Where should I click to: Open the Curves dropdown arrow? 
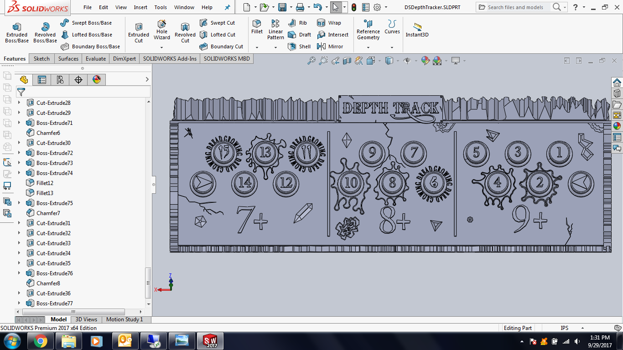point(392,47)
